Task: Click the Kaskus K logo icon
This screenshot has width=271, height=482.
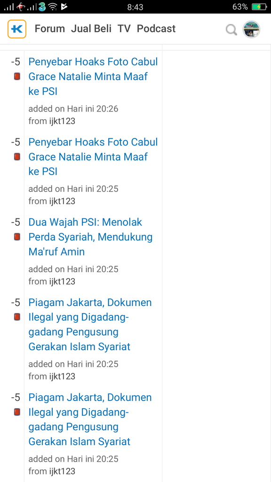Action: click(17, 29)
